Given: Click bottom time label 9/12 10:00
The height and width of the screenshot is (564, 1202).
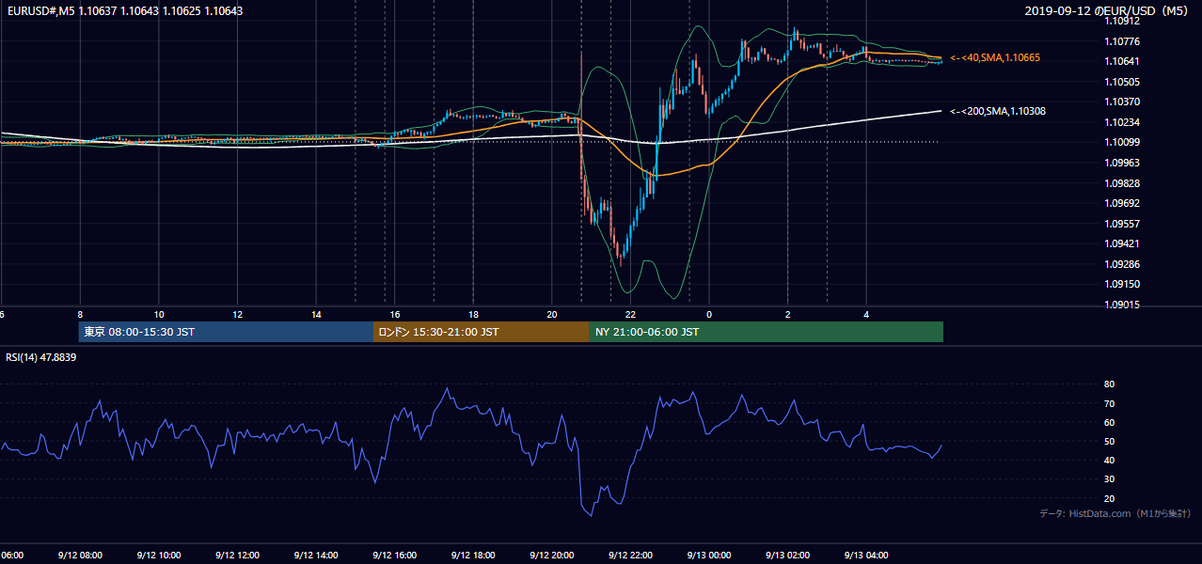Looking at the screenshot, I should point(158,556).
